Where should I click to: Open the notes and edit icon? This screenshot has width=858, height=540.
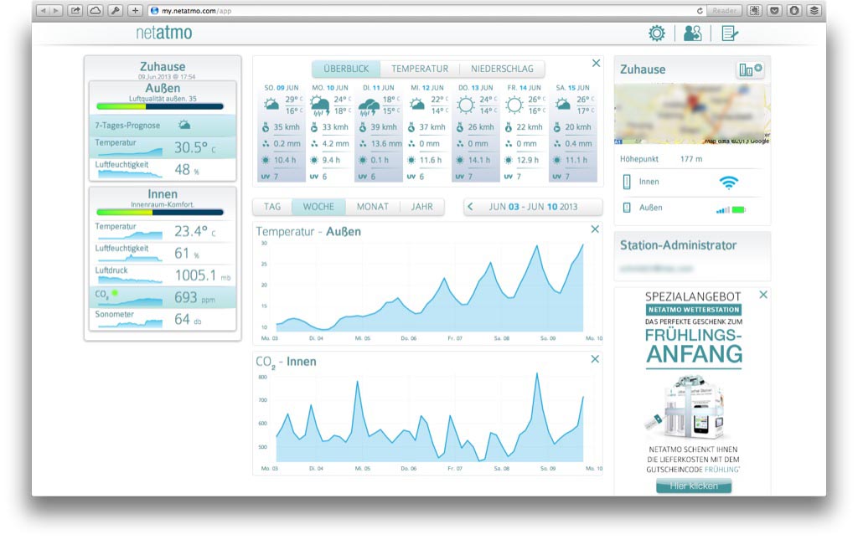click(730, 33)
